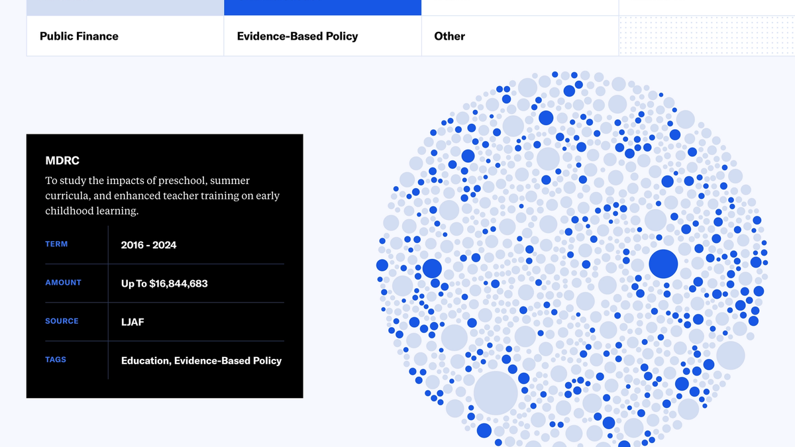Click the SOURCE row label
795x447 pixels.
[62, 321]
